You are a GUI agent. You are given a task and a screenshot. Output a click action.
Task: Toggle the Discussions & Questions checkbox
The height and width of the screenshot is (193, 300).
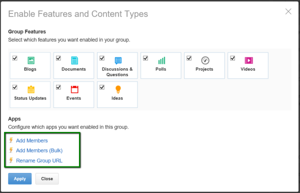click(102, 58)
